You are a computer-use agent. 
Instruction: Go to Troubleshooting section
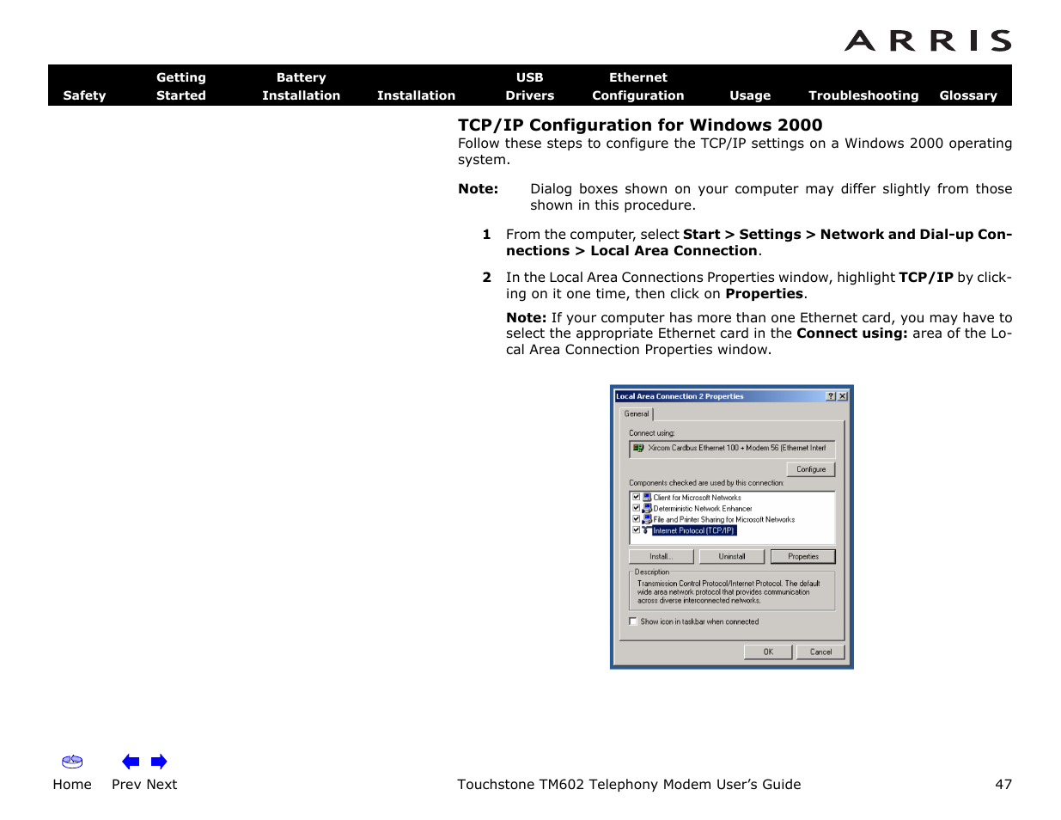863,95
